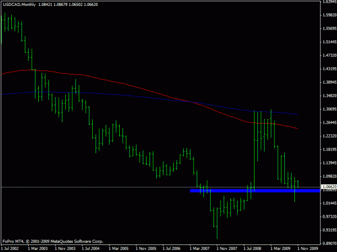
Task: Select the low value 1.06502 in header
Action: (x=75, y=4)
